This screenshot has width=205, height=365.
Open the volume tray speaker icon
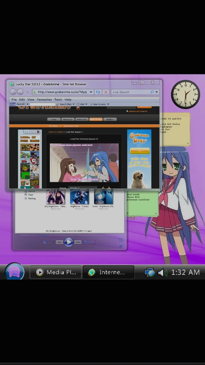pos(162,273)
